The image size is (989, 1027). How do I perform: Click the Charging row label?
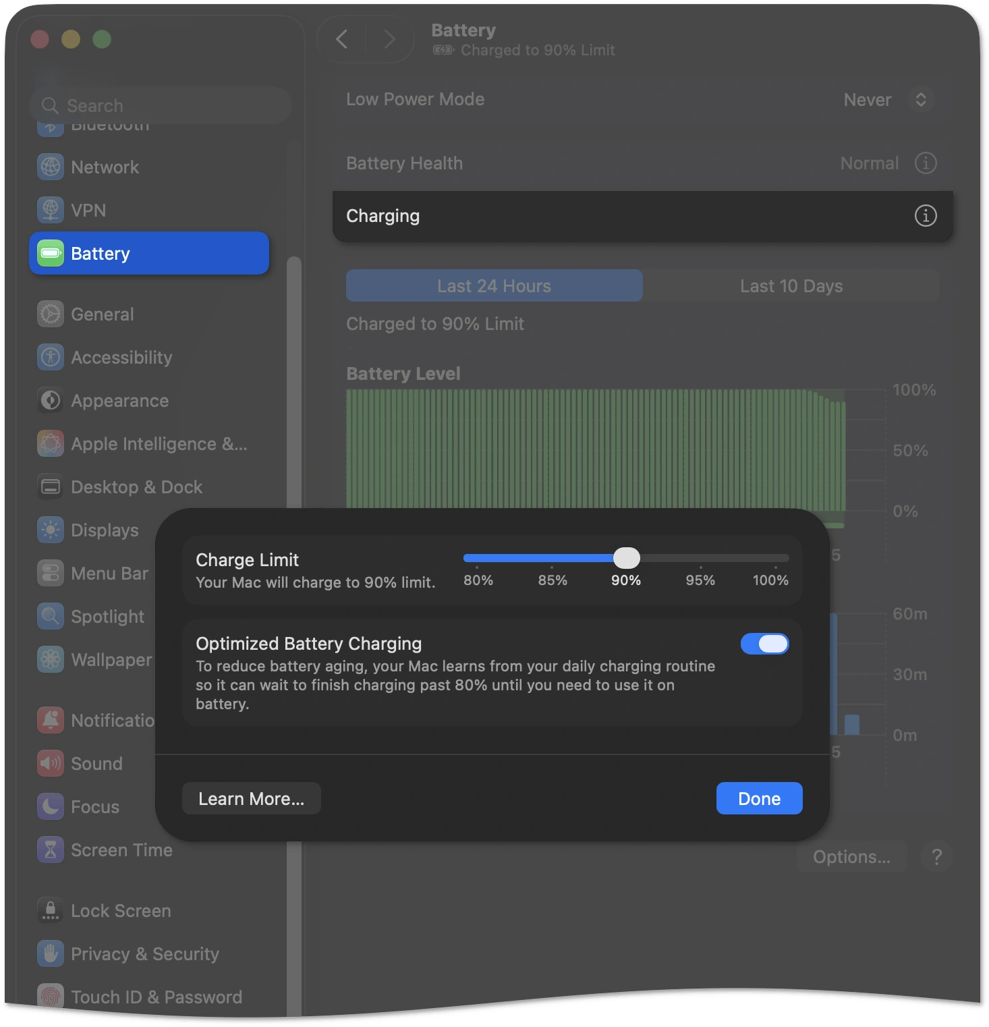pyautogui.click(x=383, y=216)
